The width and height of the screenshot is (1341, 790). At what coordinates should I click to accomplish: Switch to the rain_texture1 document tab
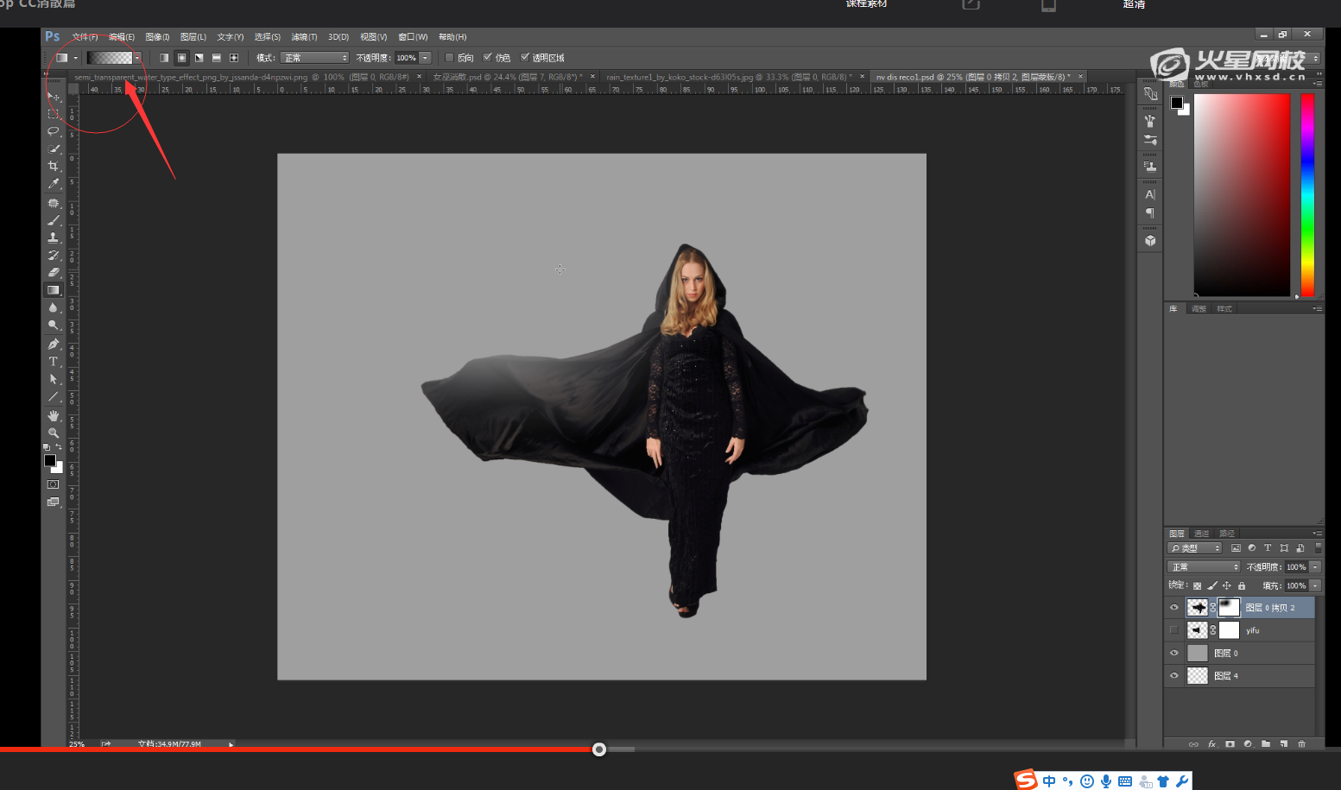pyautogui.click(x=730, y=77)
